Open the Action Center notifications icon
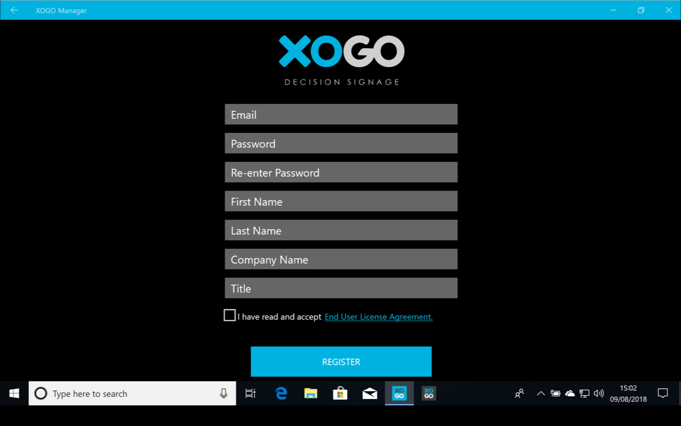This screenshot has width=681, height=426. tap(663, 394)
